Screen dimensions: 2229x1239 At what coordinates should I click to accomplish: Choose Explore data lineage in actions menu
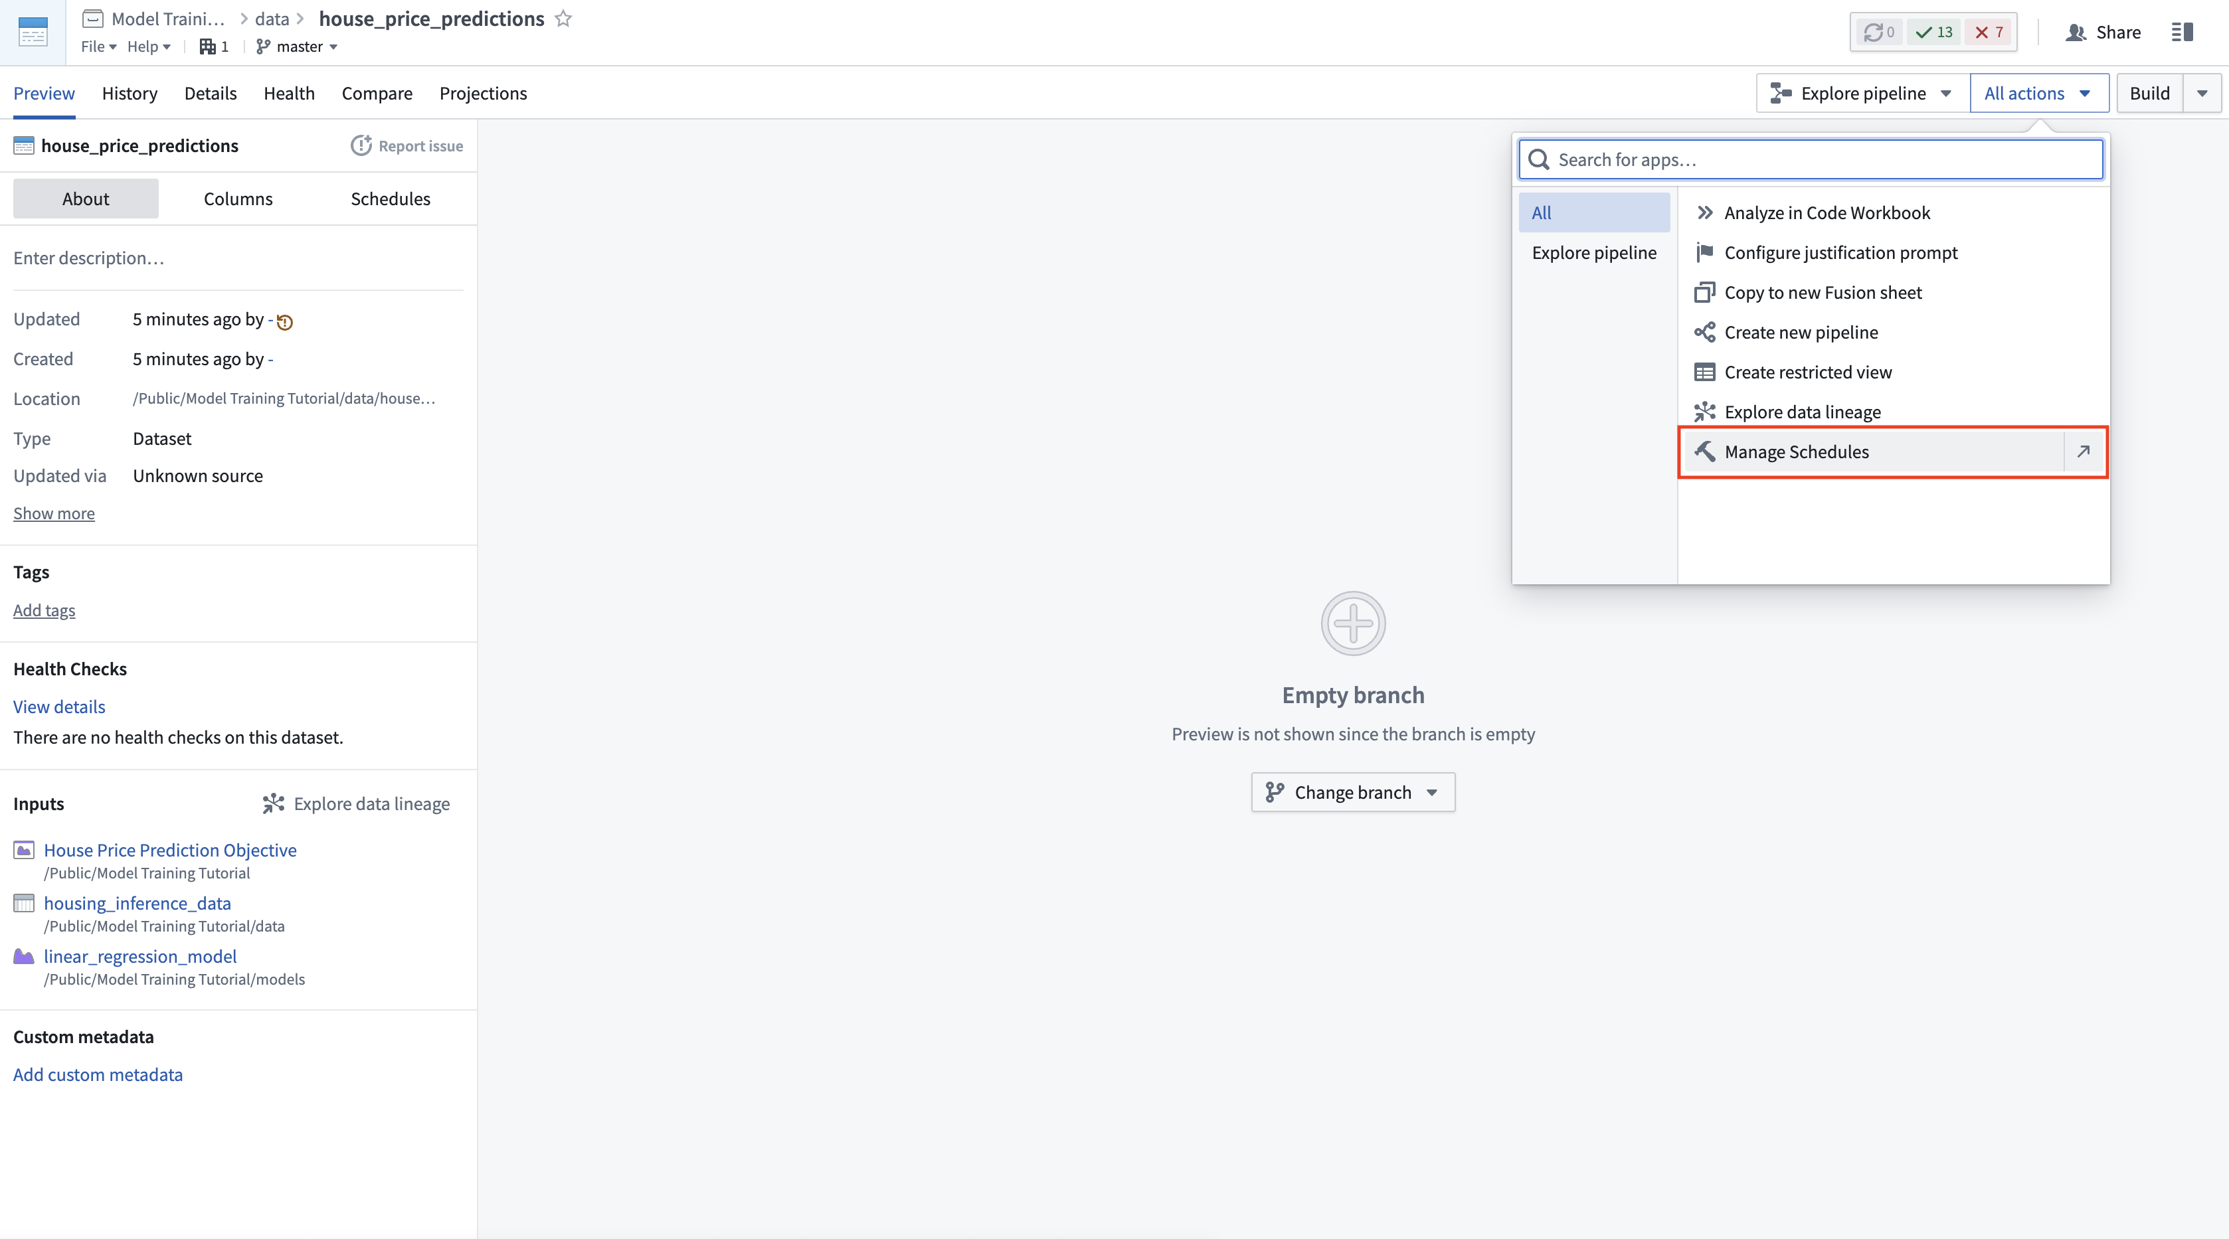pos(1892,412)
